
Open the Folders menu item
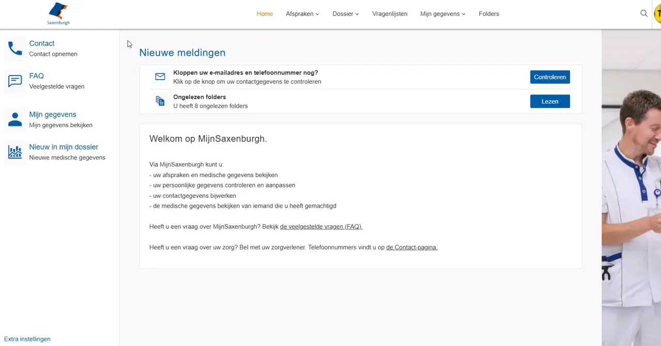coord(489,14)
